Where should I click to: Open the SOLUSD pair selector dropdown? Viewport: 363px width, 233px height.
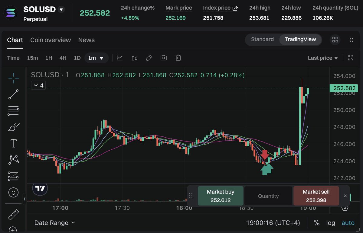pyautogui.click(x=61, y=10)
